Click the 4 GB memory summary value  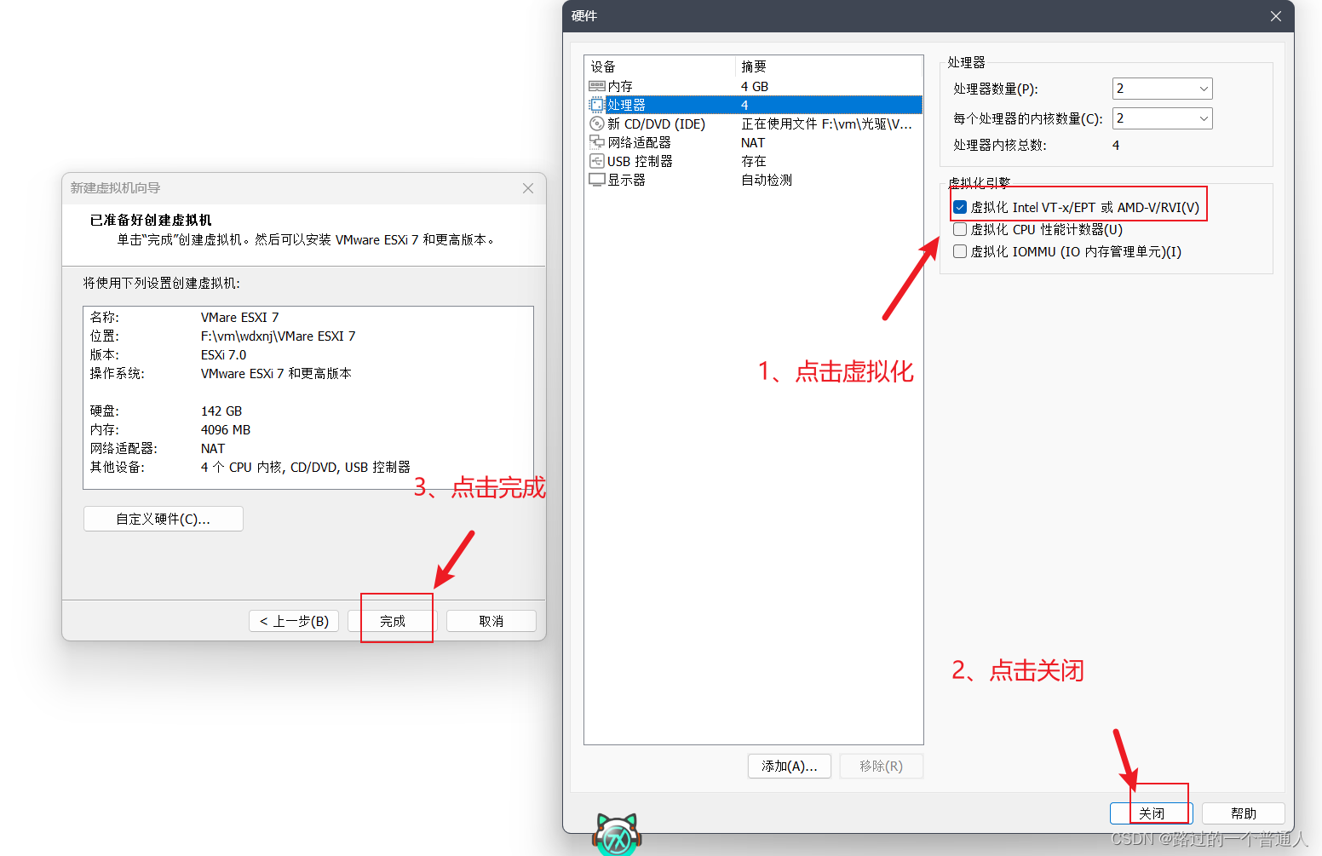point(755,86)
